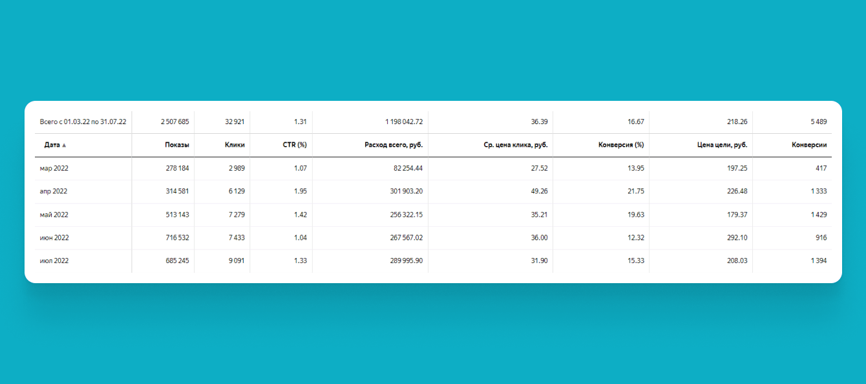Click conversion rate 13.95
The height and width of the screenshot is (384, 866).
point(636,168)
